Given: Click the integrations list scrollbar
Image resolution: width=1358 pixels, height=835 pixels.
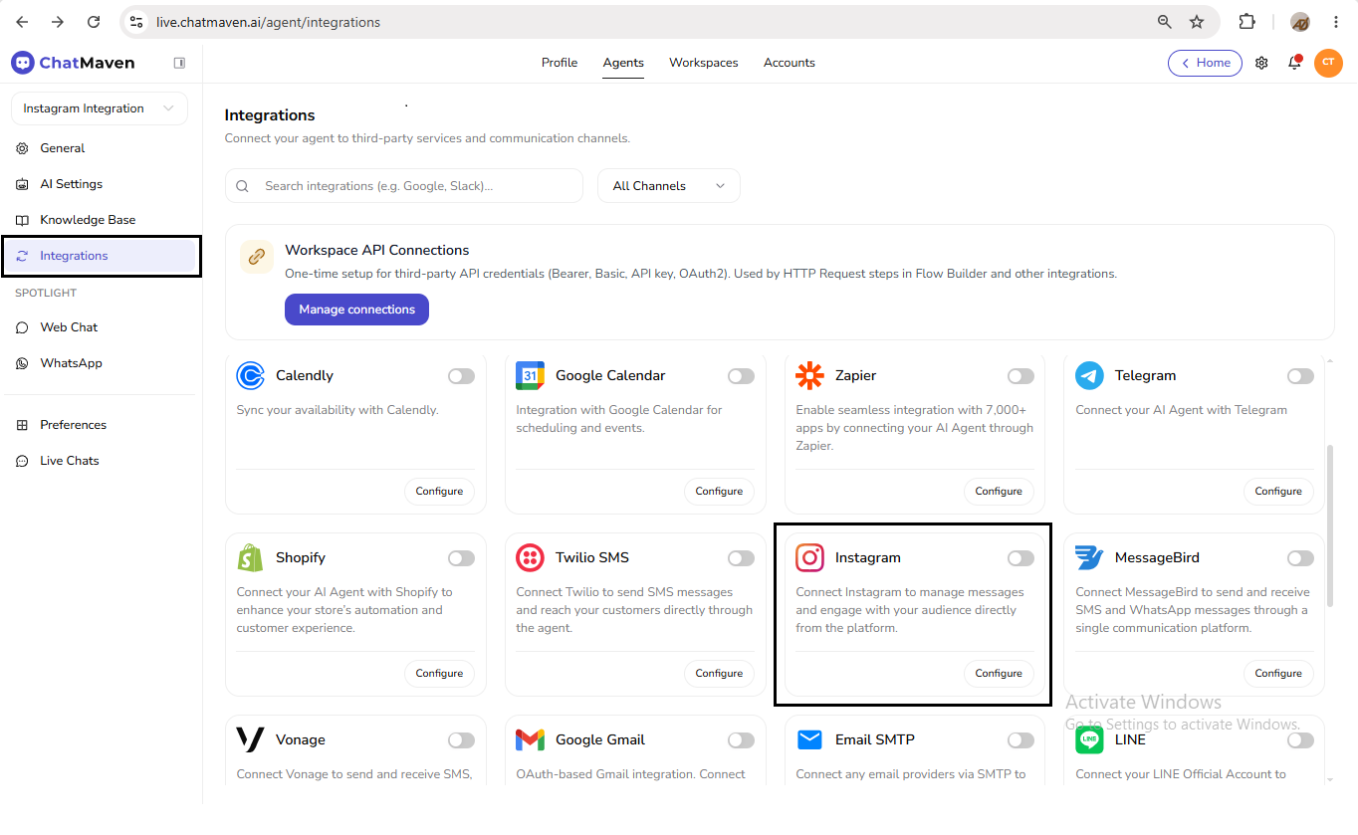Looking at the screenshot, I should click(x=1330, y=527).
